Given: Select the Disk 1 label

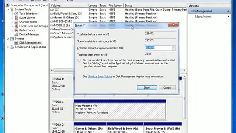Looking at the screenshot, I should coord(60,102).
